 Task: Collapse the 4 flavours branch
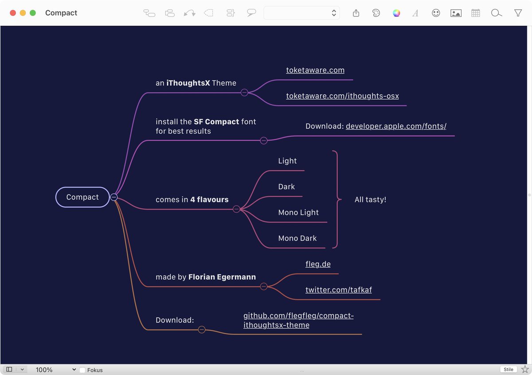click(x=236, y=209)
